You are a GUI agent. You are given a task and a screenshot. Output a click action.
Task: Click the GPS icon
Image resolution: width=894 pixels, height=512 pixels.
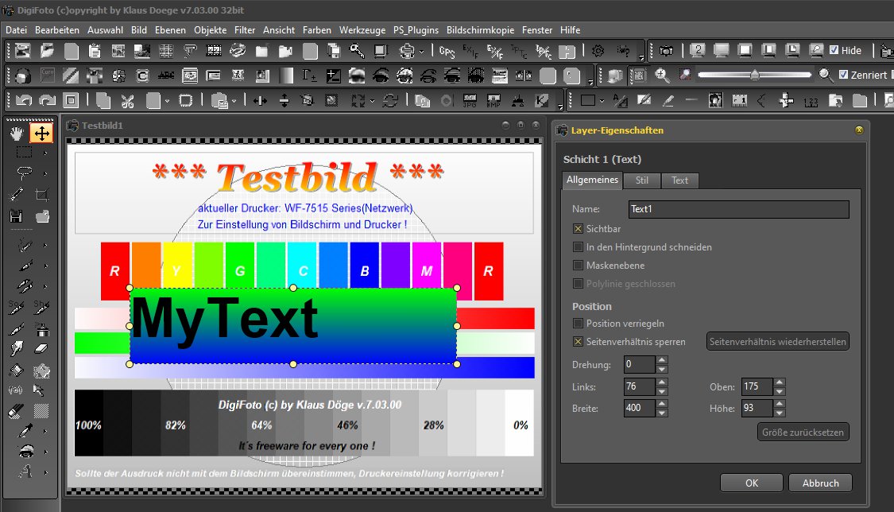point(447,52)
